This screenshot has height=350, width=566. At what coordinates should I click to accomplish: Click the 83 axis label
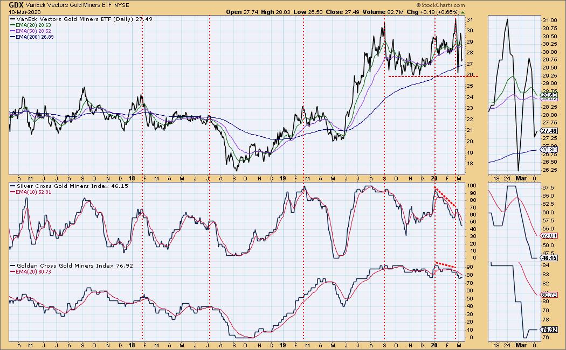point(546,274)
